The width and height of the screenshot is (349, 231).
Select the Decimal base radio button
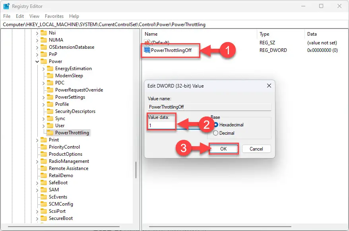point(216,133)
